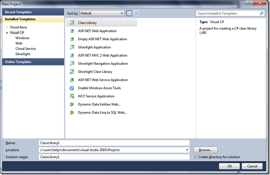This screenshot has width=270, height=175.
Task: Toggle Create directory for solution checkbox
Action: coord(195,157)
